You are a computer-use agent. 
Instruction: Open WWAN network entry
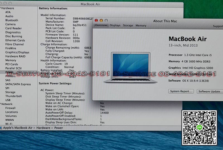(9, 120)
